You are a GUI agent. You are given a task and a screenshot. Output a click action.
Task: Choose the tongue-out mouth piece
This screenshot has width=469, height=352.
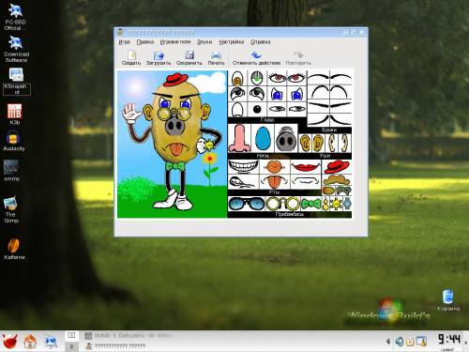click(x=274, y=181)
